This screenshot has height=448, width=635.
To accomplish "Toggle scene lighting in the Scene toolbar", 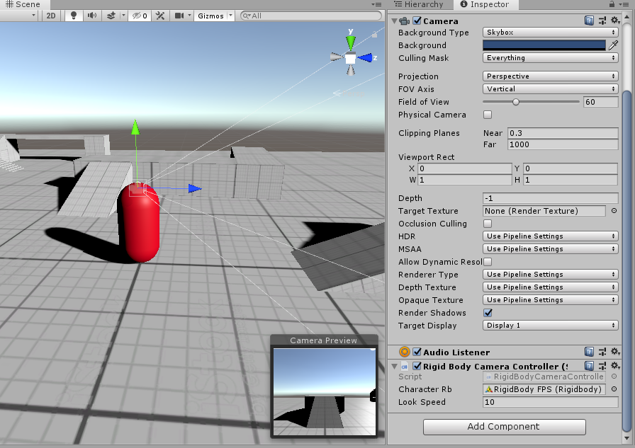I will point(73,16).
